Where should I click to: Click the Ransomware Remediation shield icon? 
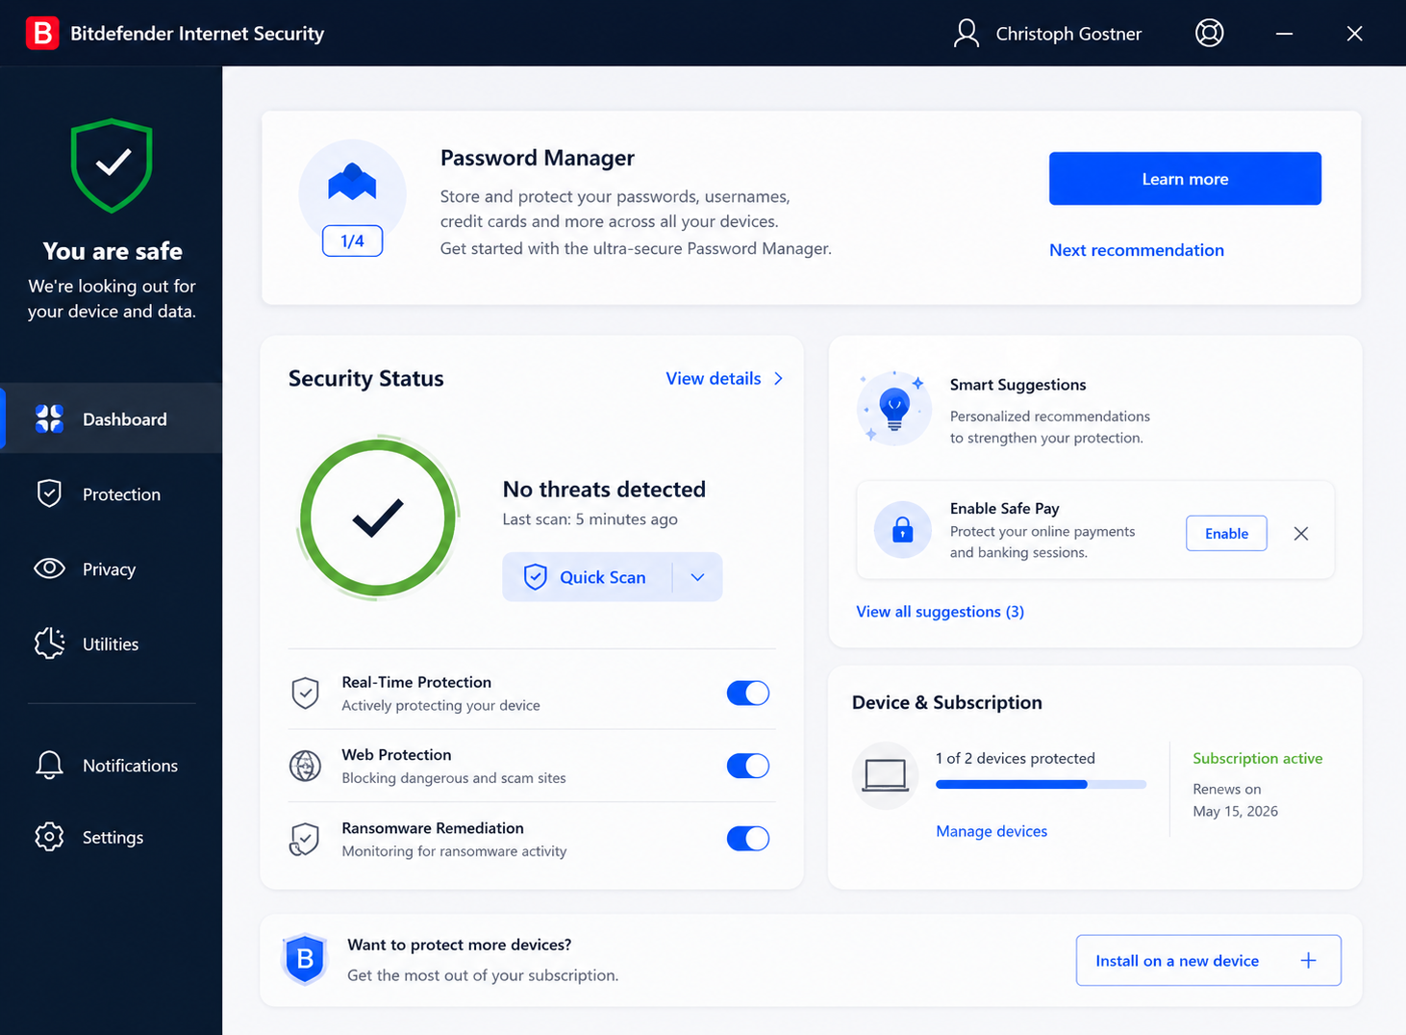[x=305, y=839]
